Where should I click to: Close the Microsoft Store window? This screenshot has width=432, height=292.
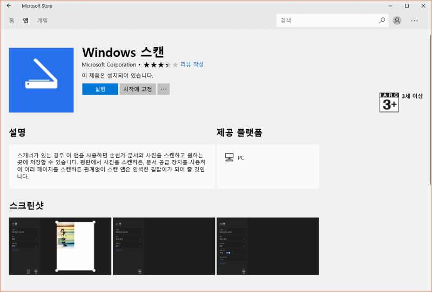423,6
